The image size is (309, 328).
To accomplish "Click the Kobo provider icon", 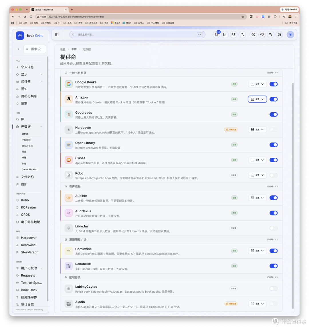I will click(x=68, y=175).
